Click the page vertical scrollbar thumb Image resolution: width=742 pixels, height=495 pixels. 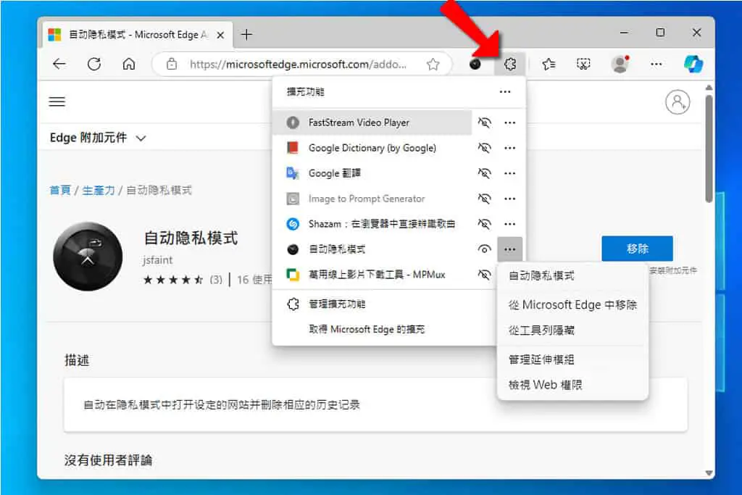709,149
